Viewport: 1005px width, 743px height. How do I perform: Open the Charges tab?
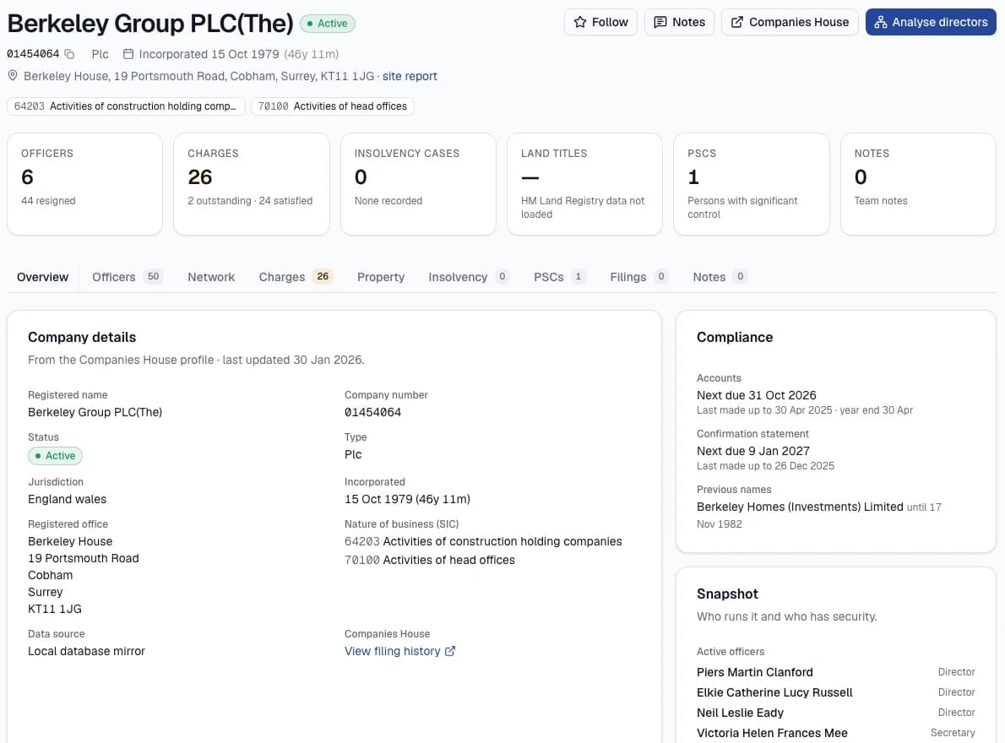[296, 277]
